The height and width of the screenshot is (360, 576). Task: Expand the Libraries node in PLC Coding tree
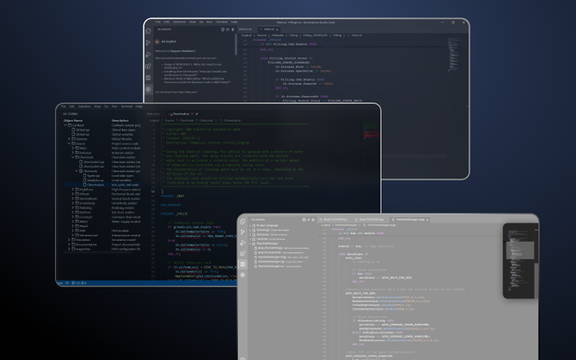coord(69,139)
